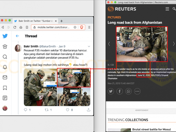Screen dimensions: 176x132
Task: Like Bakr Smith's tweet
Action: click(x=67, y=110)
